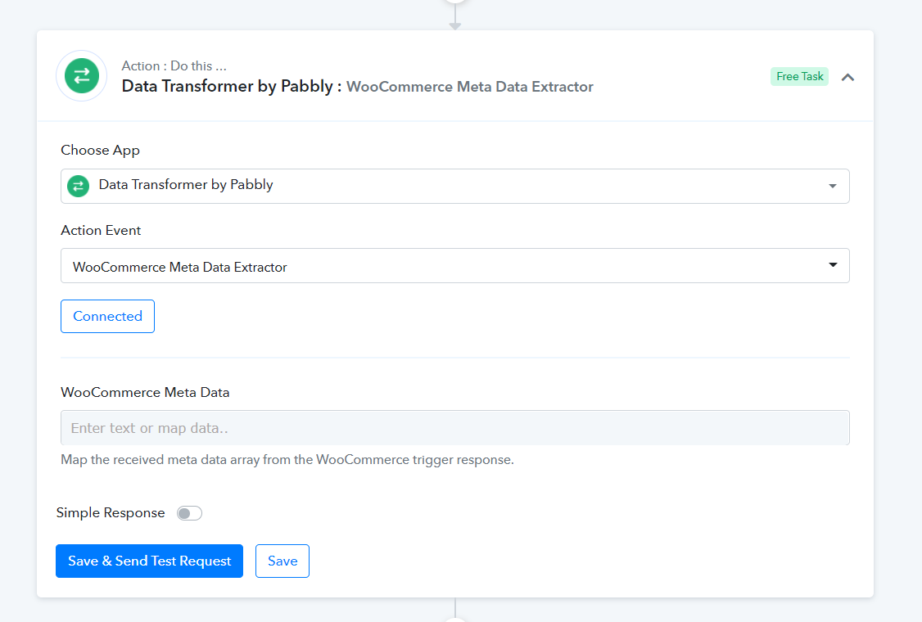Click 'Data Transformer by Pabbly :' header title
This screenshot has width=922, height=622.
[x=232, y=87]
